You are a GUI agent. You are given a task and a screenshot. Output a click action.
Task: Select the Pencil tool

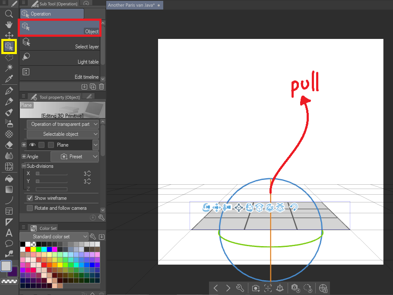coord(9,101)
